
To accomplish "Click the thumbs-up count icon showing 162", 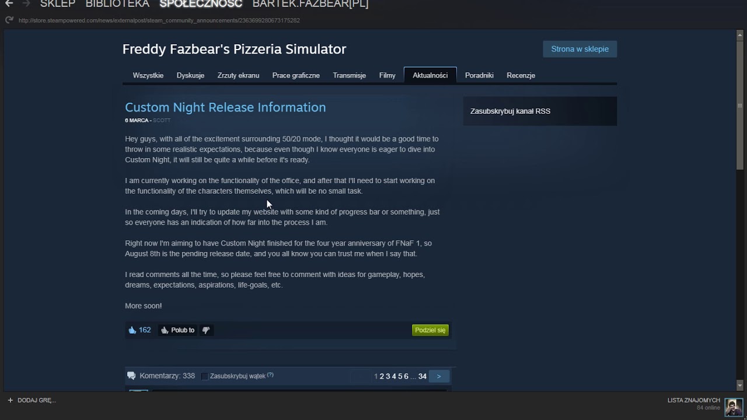I will (132, 330).
